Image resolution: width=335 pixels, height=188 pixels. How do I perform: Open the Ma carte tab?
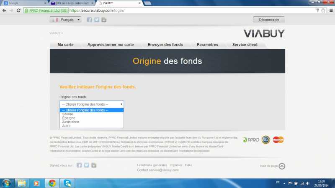click(65, 45)
